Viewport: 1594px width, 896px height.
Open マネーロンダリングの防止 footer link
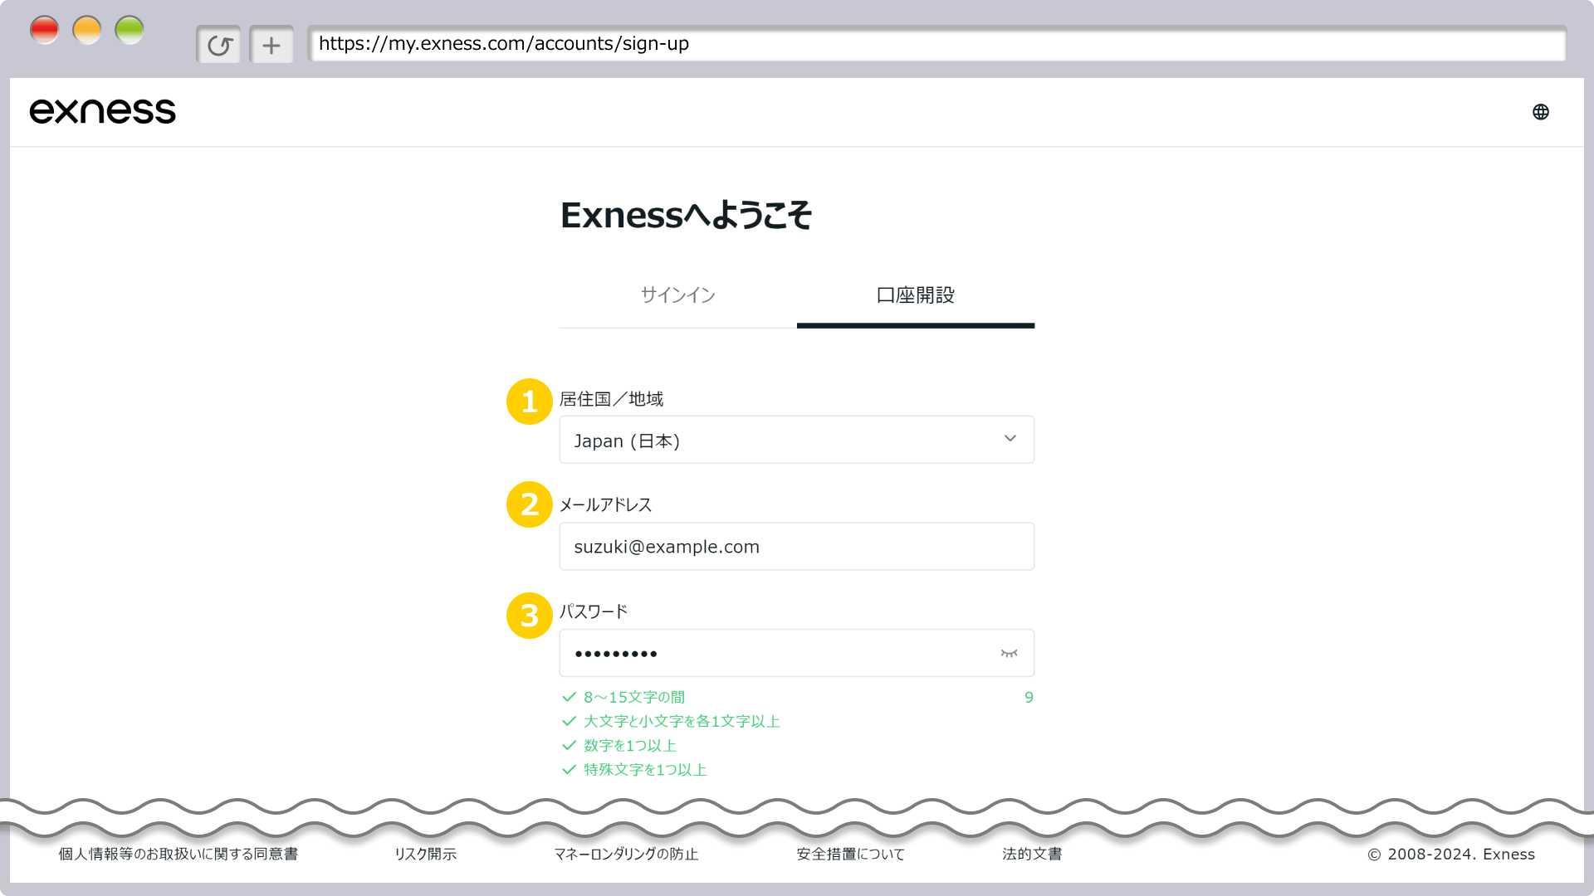(626, 854)
